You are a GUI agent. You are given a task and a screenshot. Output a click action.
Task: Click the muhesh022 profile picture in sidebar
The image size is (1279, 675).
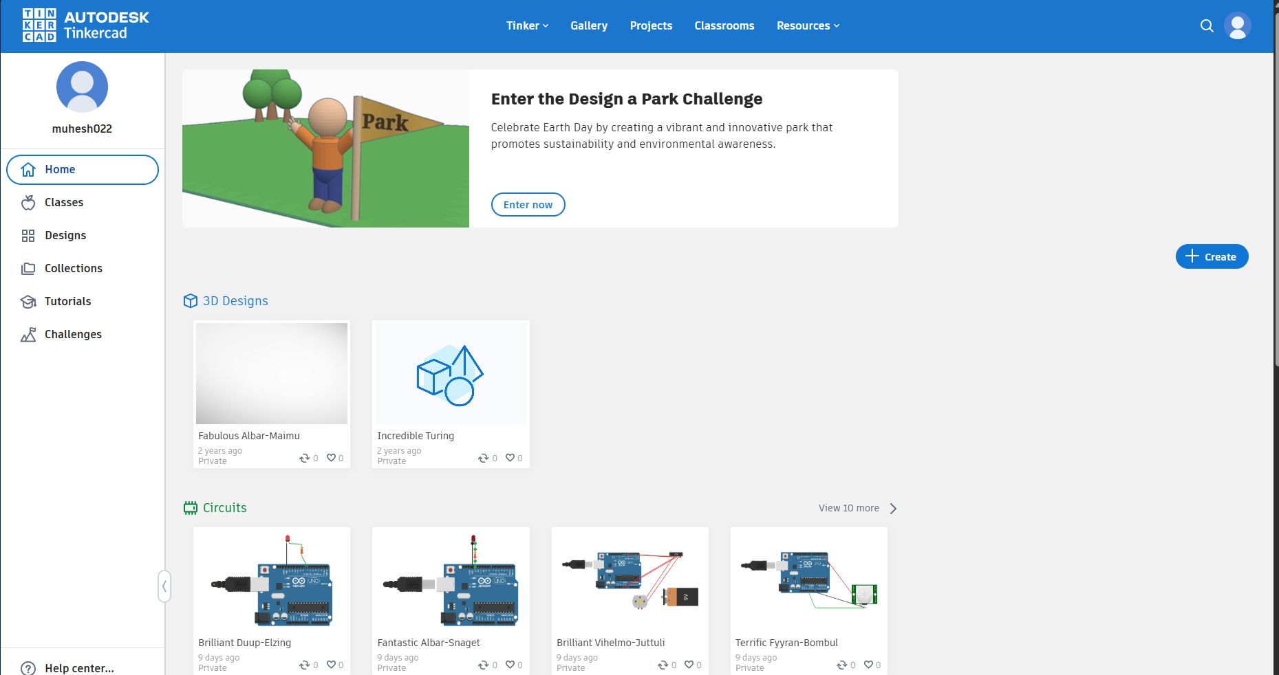point(82,87)
